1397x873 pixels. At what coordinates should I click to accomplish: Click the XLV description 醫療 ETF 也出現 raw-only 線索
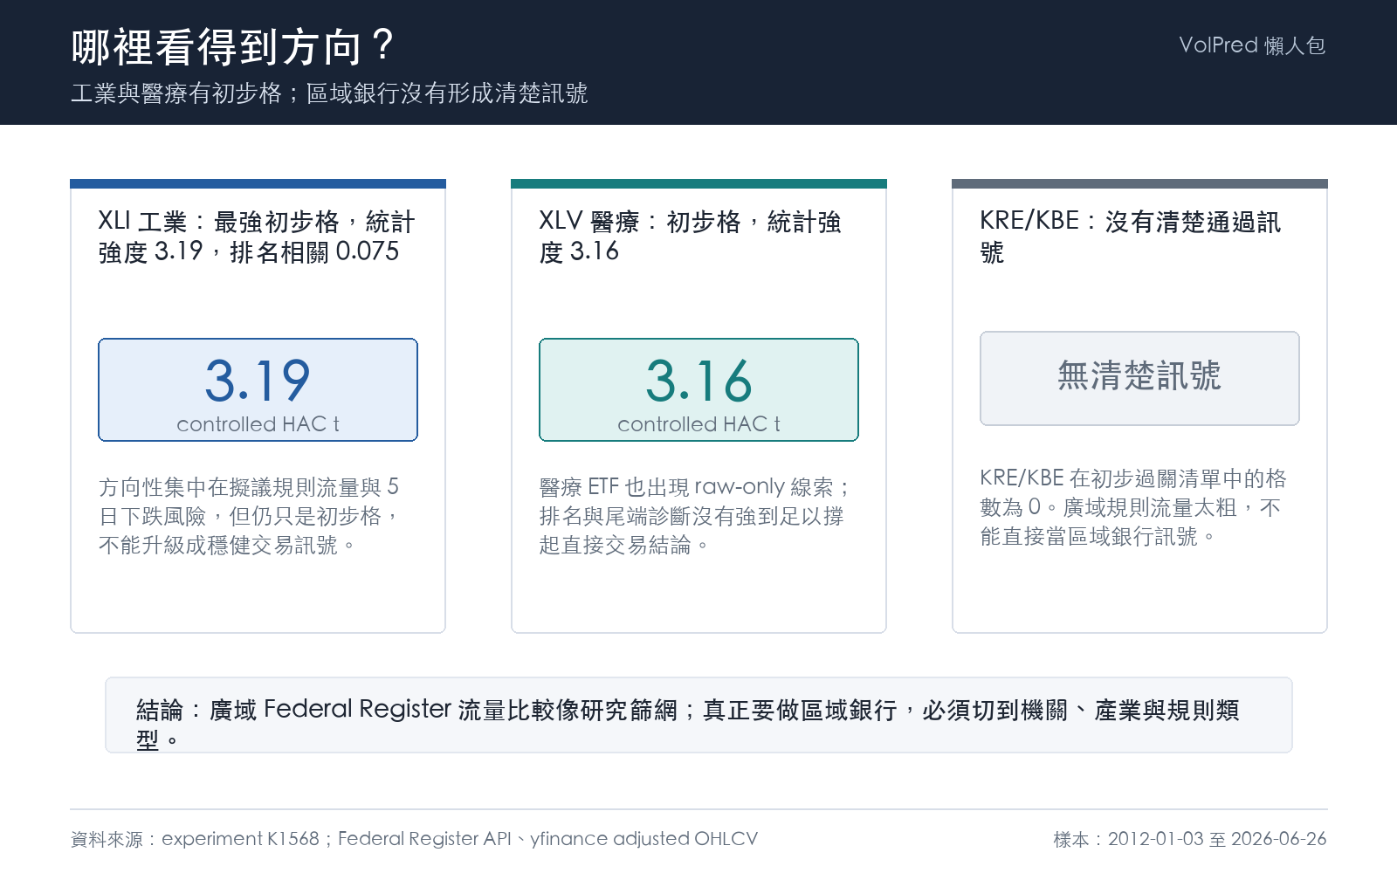[x=696, y=516]
